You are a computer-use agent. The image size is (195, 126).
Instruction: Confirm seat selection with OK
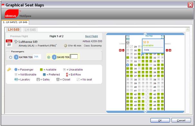coord(160,120)
